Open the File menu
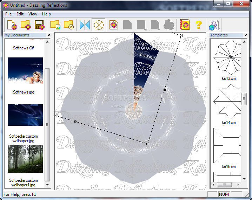The height and width of the screenshot is (200, 252). click(x=8, y=14)
